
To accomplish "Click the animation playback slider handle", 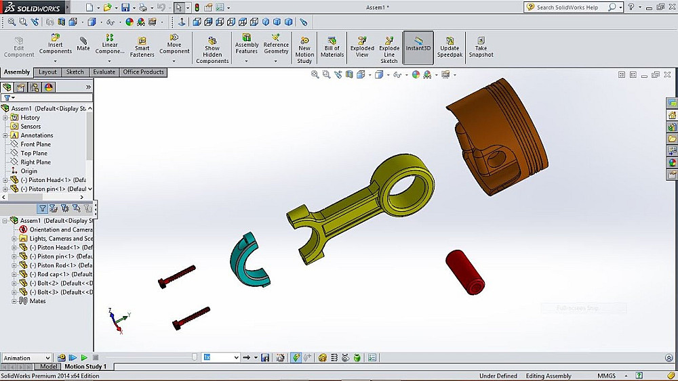I will [x=195, y=357].
